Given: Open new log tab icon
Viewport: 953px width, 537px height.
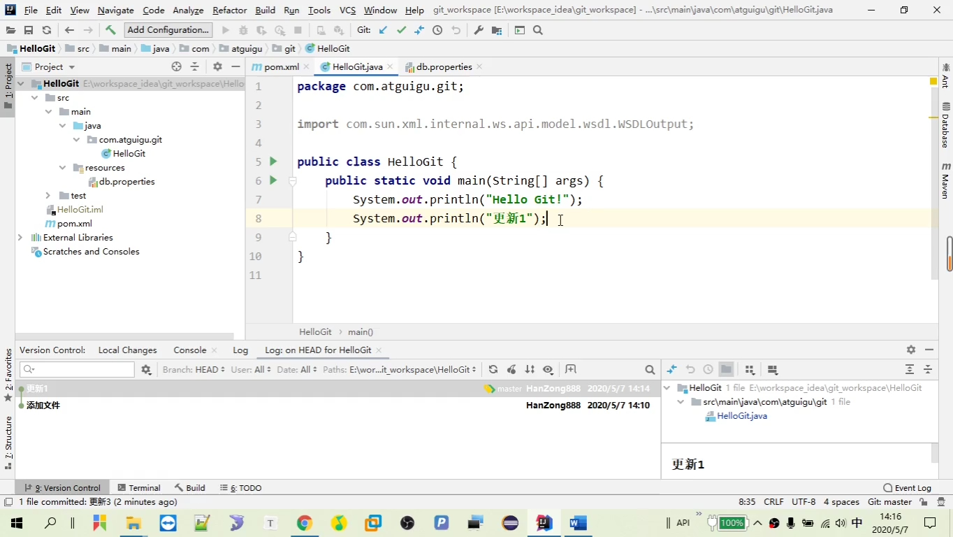Looking at the screenshot, I should pyautogui.click(x=571, y=369).
